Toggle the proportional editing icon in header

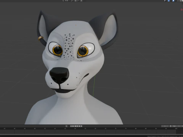[81, 1]
